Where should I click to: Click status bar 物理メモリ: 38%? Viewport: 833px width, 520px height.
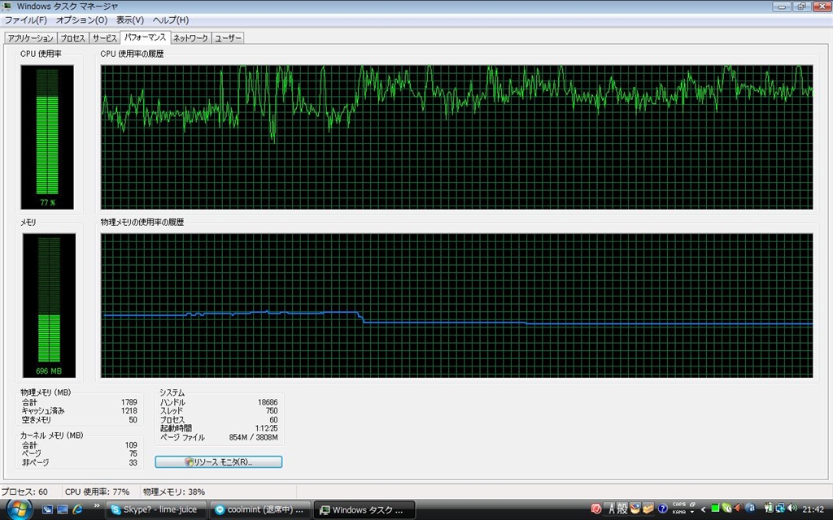174,492
